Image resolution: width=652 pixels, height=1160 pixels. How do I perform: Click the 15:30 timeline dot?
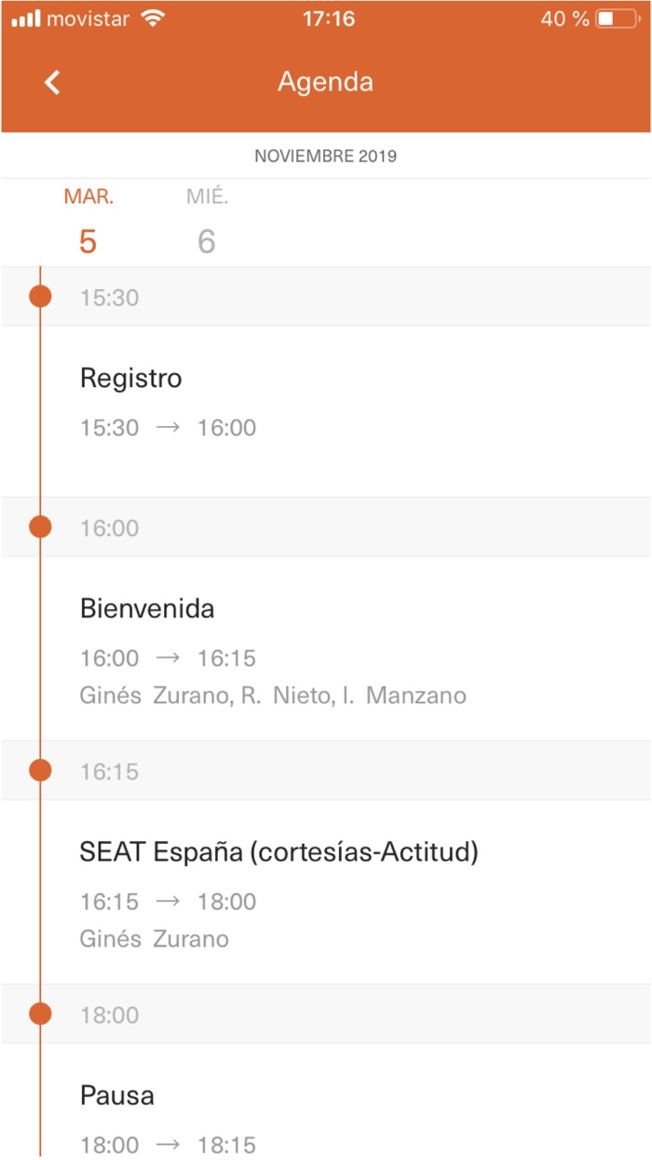pos(40,297)
